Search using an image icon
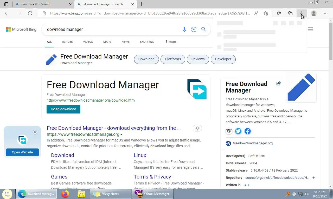 pos(194,29)
